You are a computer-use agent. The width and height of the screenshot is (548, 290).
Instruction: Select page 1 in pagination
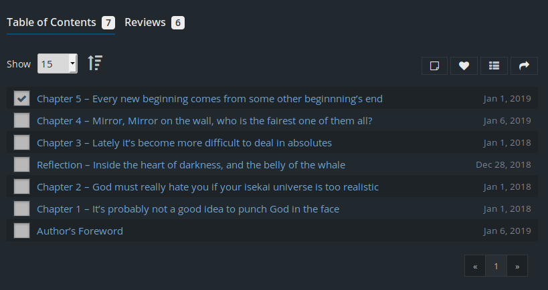496,266
